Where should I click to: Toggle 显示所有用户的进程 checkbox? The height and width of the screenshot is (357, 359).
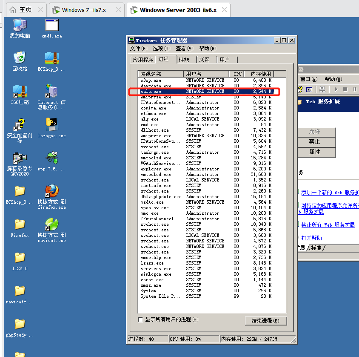pos(140,320)
